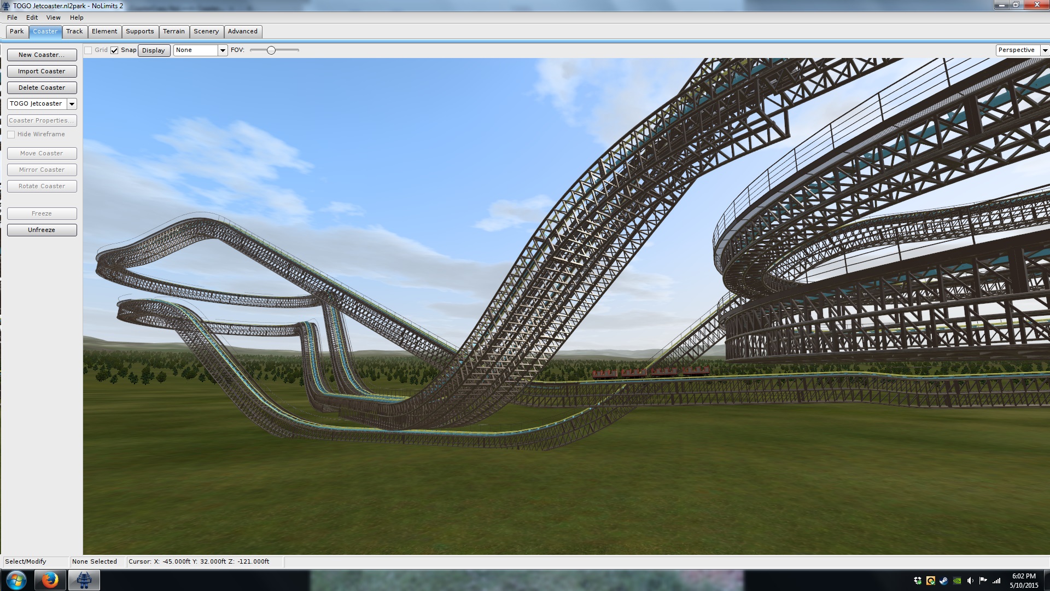Click the New Coaster button
This screenshot has width=1050, height=591.
coord(42,55)
